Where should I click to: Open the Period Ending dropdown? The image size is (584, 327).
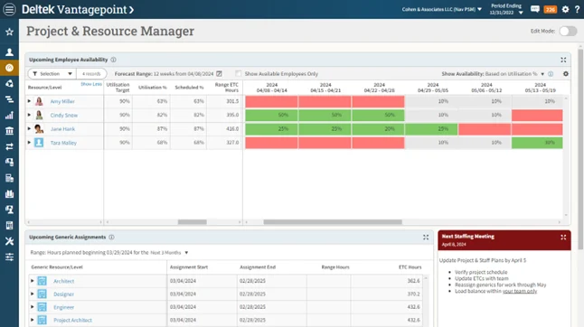coord(506,9)
